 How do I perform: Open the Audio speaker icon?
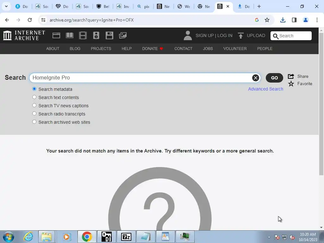coord(96,35)
